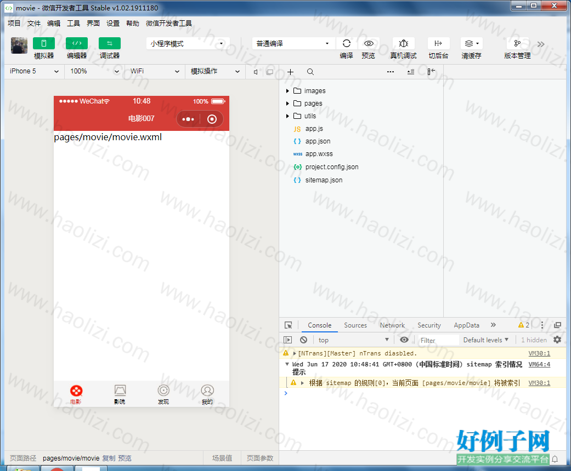
Task: Click the 编译 compile refresh icon
Action: coord(347,44)
